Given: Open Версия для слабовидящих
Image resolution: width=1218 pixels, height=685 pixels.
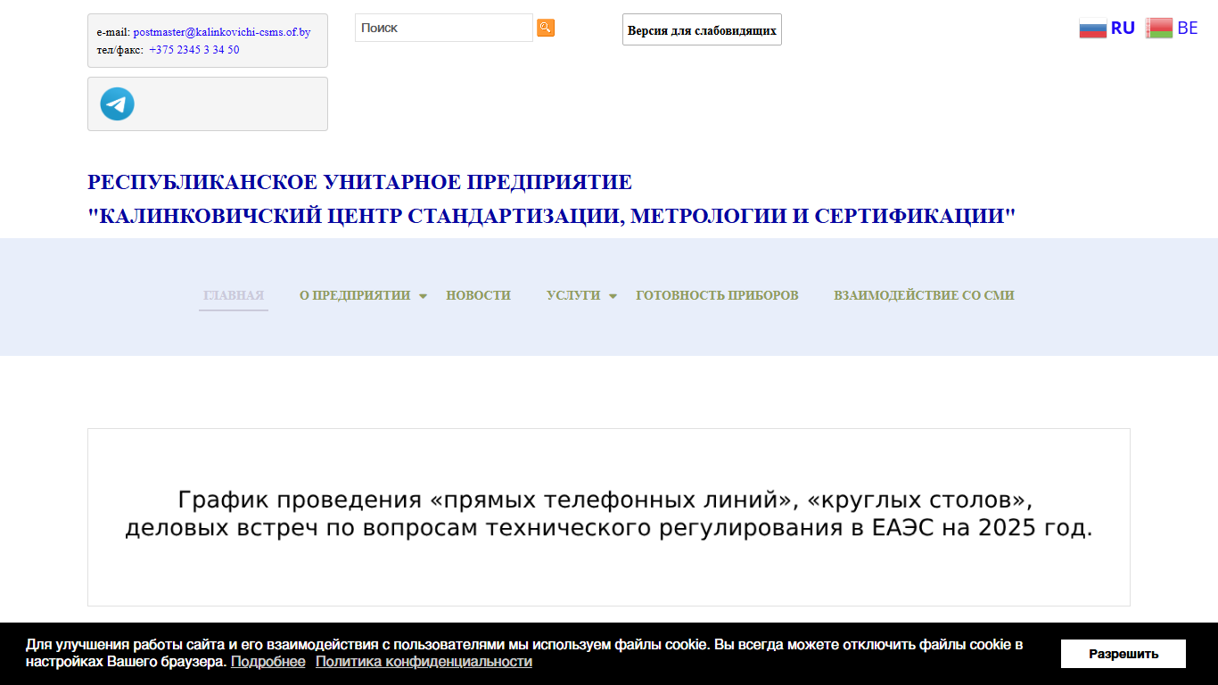Looking at the screenshot, I should click(702, 29).
